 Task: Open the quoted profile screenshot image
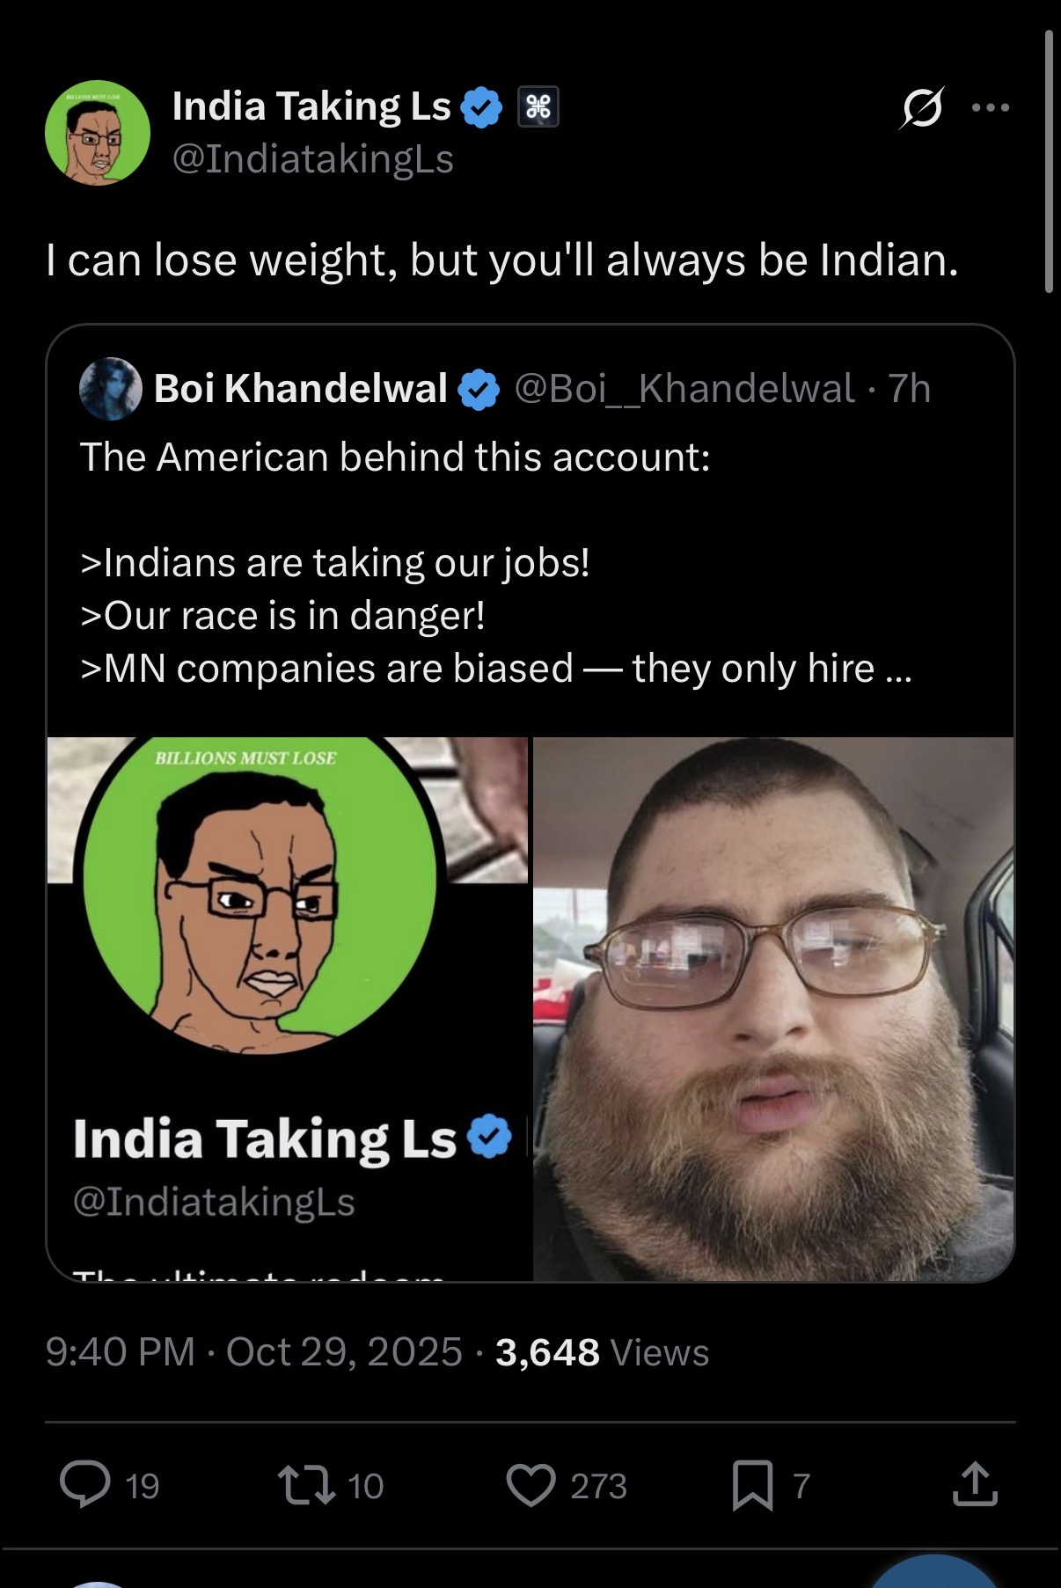pyautogui.click(x=288, y=1008)
